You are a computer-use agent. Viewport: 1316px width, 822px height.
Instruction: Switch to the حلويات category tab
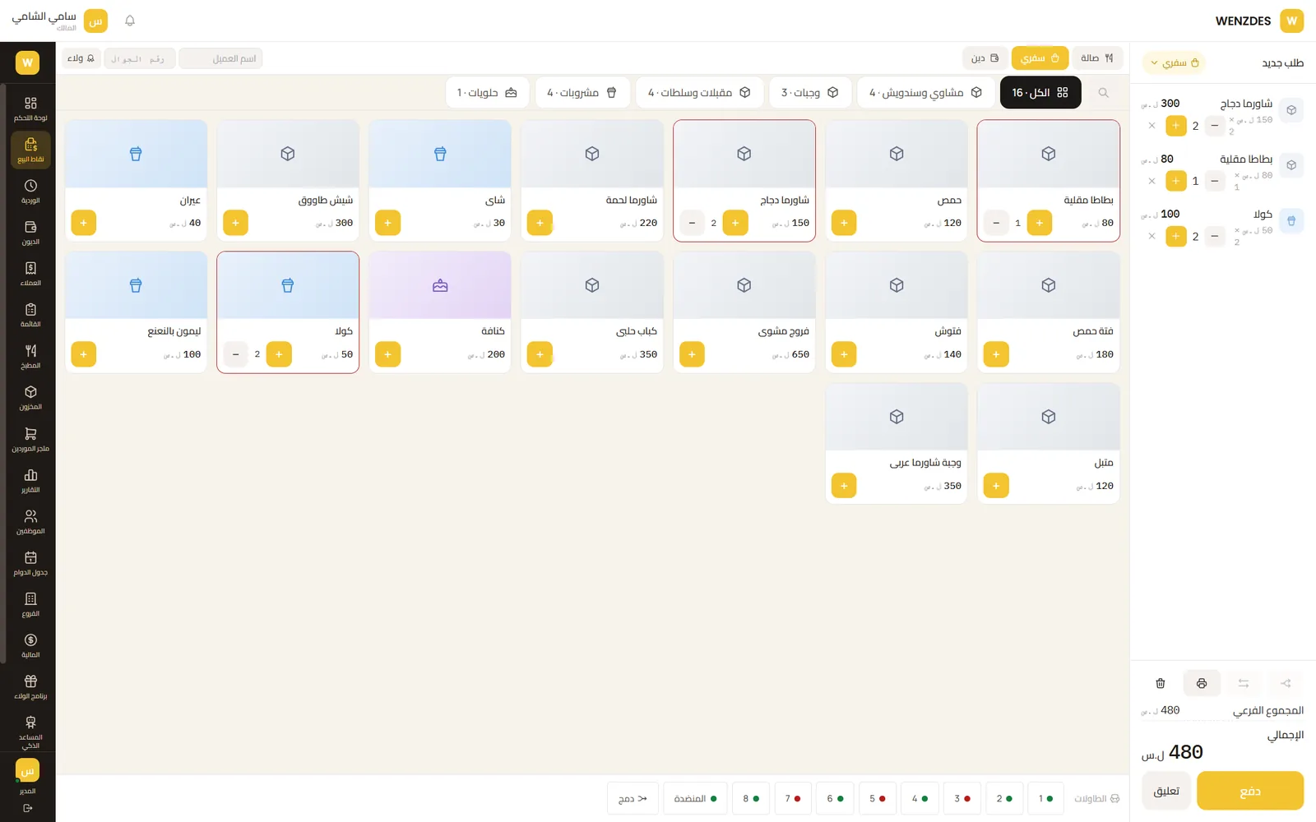487,93
